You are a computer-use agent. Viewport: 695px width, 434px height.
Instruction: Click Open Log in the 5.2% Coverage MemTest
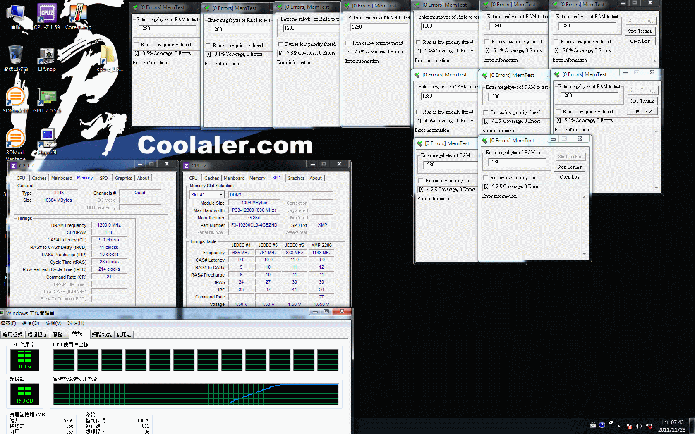pyautogui.click(x=642, y=111)
